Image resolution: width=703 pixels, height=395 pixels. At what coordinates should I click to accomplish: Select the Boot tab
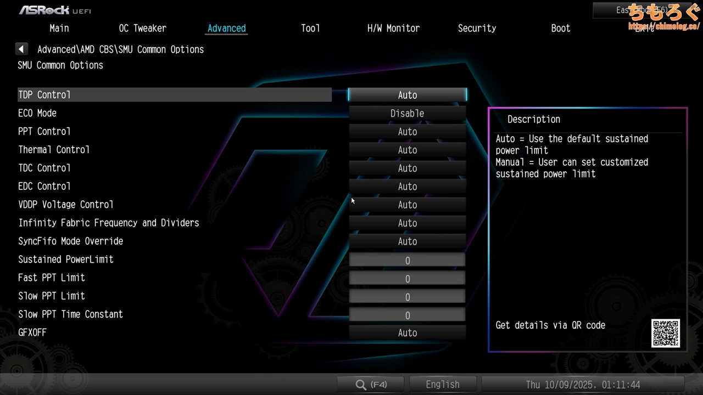(x=560, y=29)
